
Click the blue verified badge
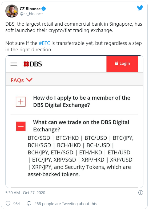tap(44, 9)
